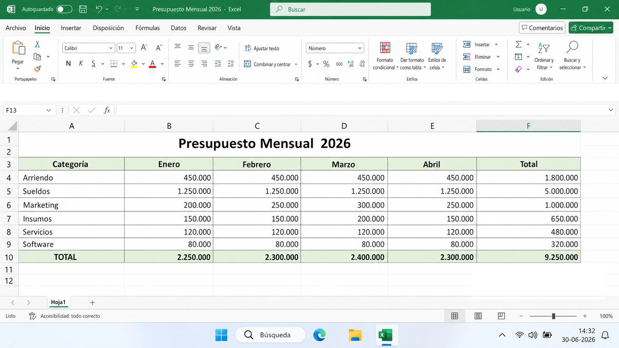Toggle bottom vertical alignment button

[204, 48]
